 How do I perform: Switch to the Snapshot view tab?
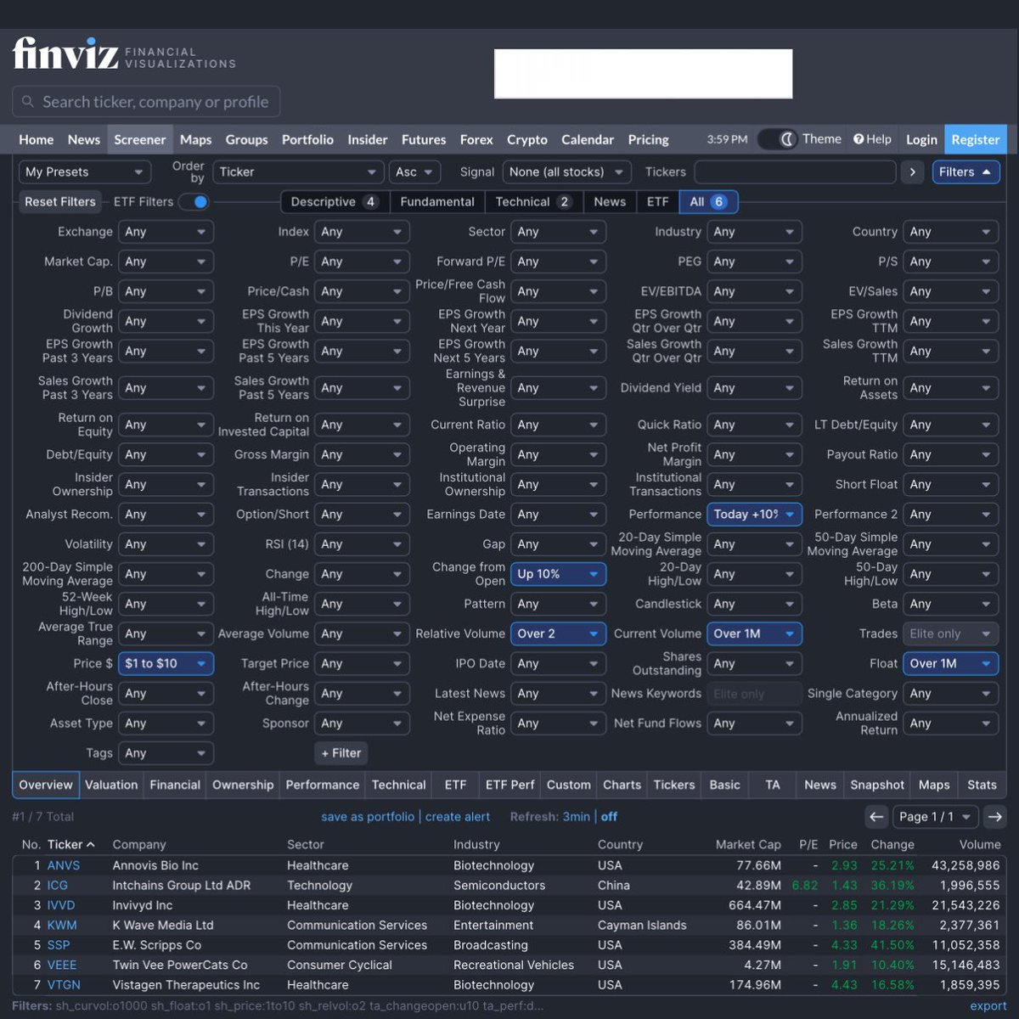[877, 785]
